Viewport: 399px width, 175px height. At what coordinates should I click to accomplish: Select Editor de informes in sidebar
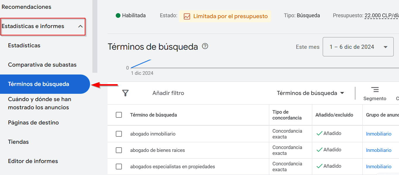coord(33,161)
